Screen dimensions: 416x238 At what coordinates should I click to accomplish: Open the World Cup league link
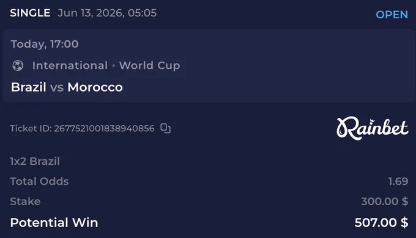(150, 66)
